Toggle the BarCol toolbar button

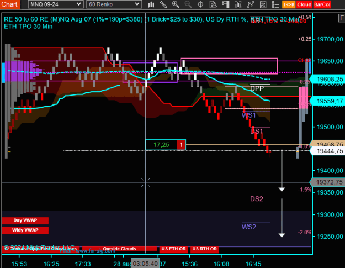pos(322,4)
